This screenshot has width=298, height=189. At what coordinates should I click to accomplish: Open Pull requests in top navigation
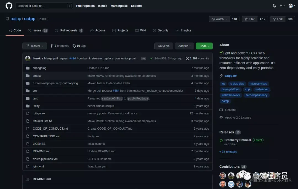coord(85,6)
